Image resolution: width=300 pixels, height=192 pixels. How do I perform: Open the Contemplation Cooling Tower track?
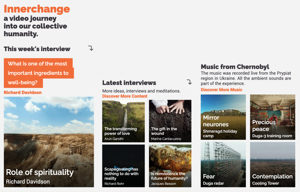point(272,164)
